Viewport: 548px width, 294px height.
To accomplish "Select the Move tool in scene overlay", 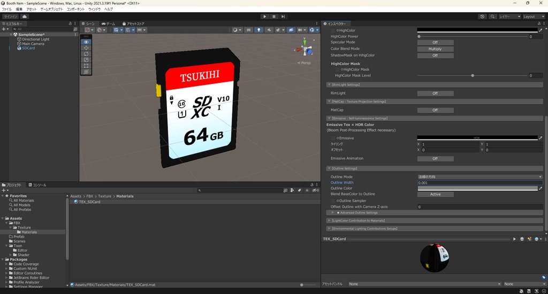I will click(87, 48).
